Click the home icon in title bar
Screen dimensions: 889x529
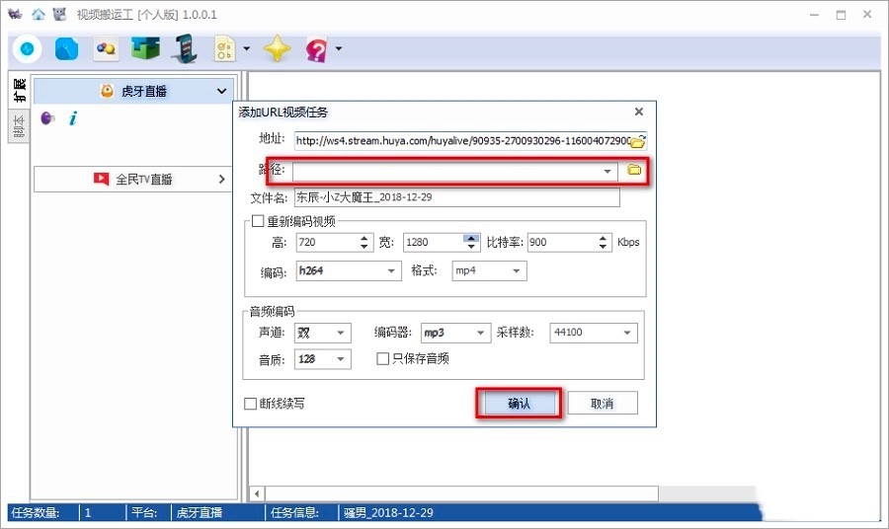point(38,14)
